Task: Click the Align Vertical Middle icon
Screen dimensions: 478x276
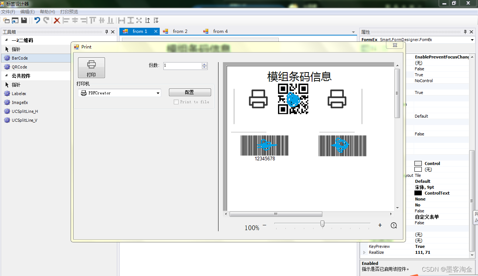Action: 102,20
